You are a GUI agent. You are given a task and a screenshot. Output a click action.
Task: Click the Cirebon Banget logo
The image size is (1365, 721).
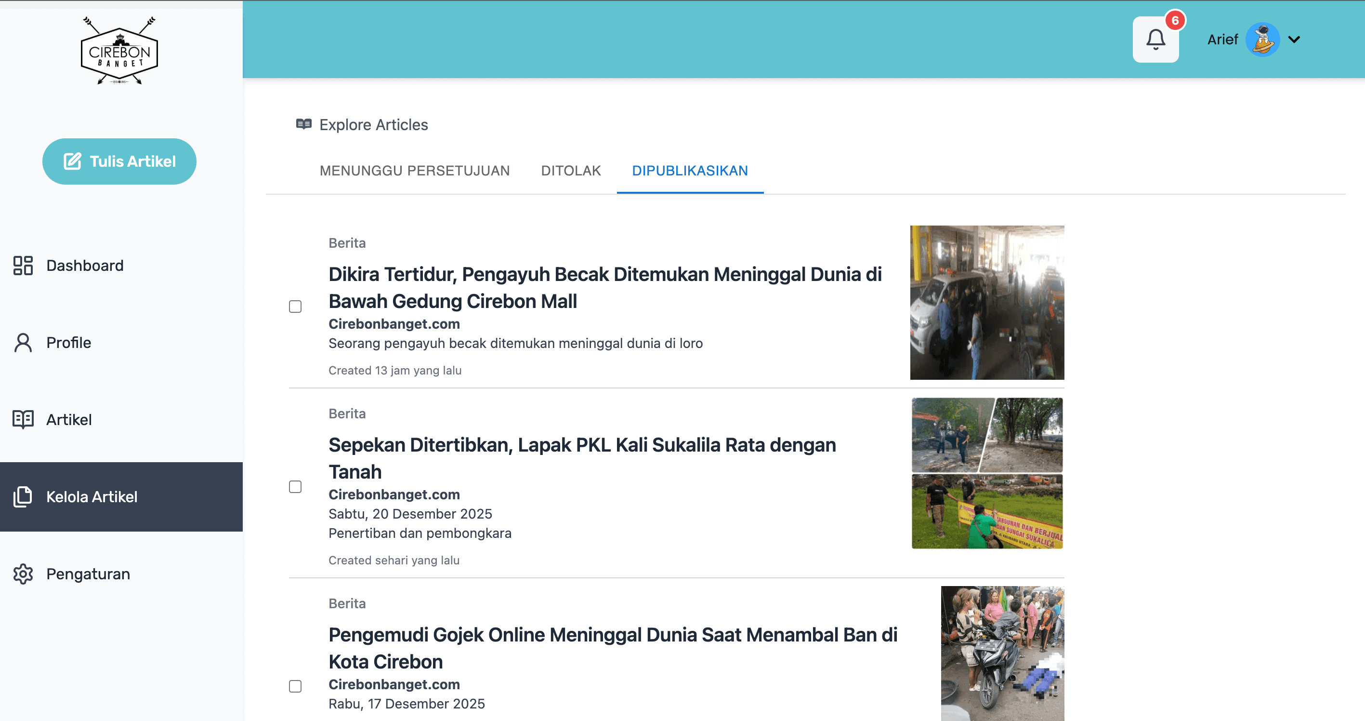(119, 51)
